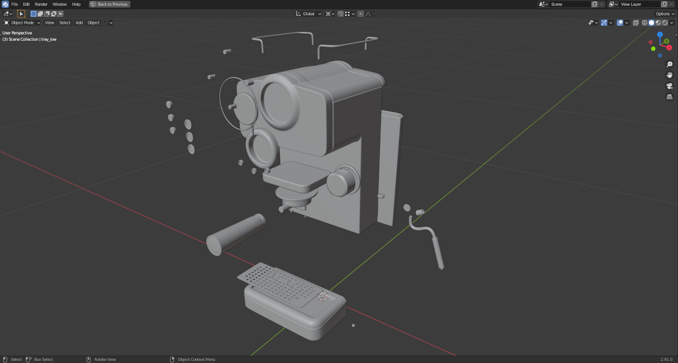
Task: Toggle proportional editing in the header
Action: coord(361,14)
